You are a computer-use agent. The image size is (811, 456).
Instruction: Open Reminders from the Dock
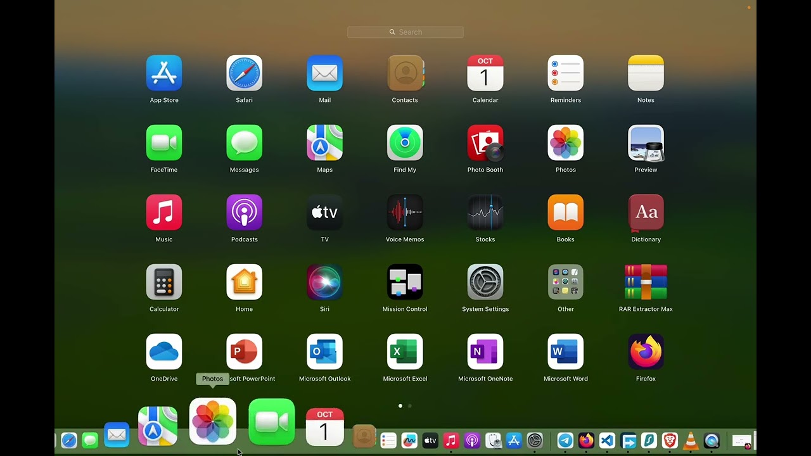(x=388, y=440)
